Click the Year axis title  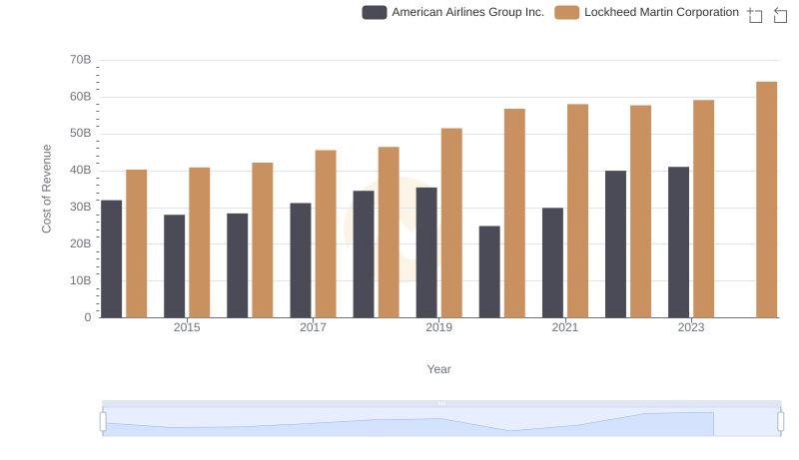point(438,369)
